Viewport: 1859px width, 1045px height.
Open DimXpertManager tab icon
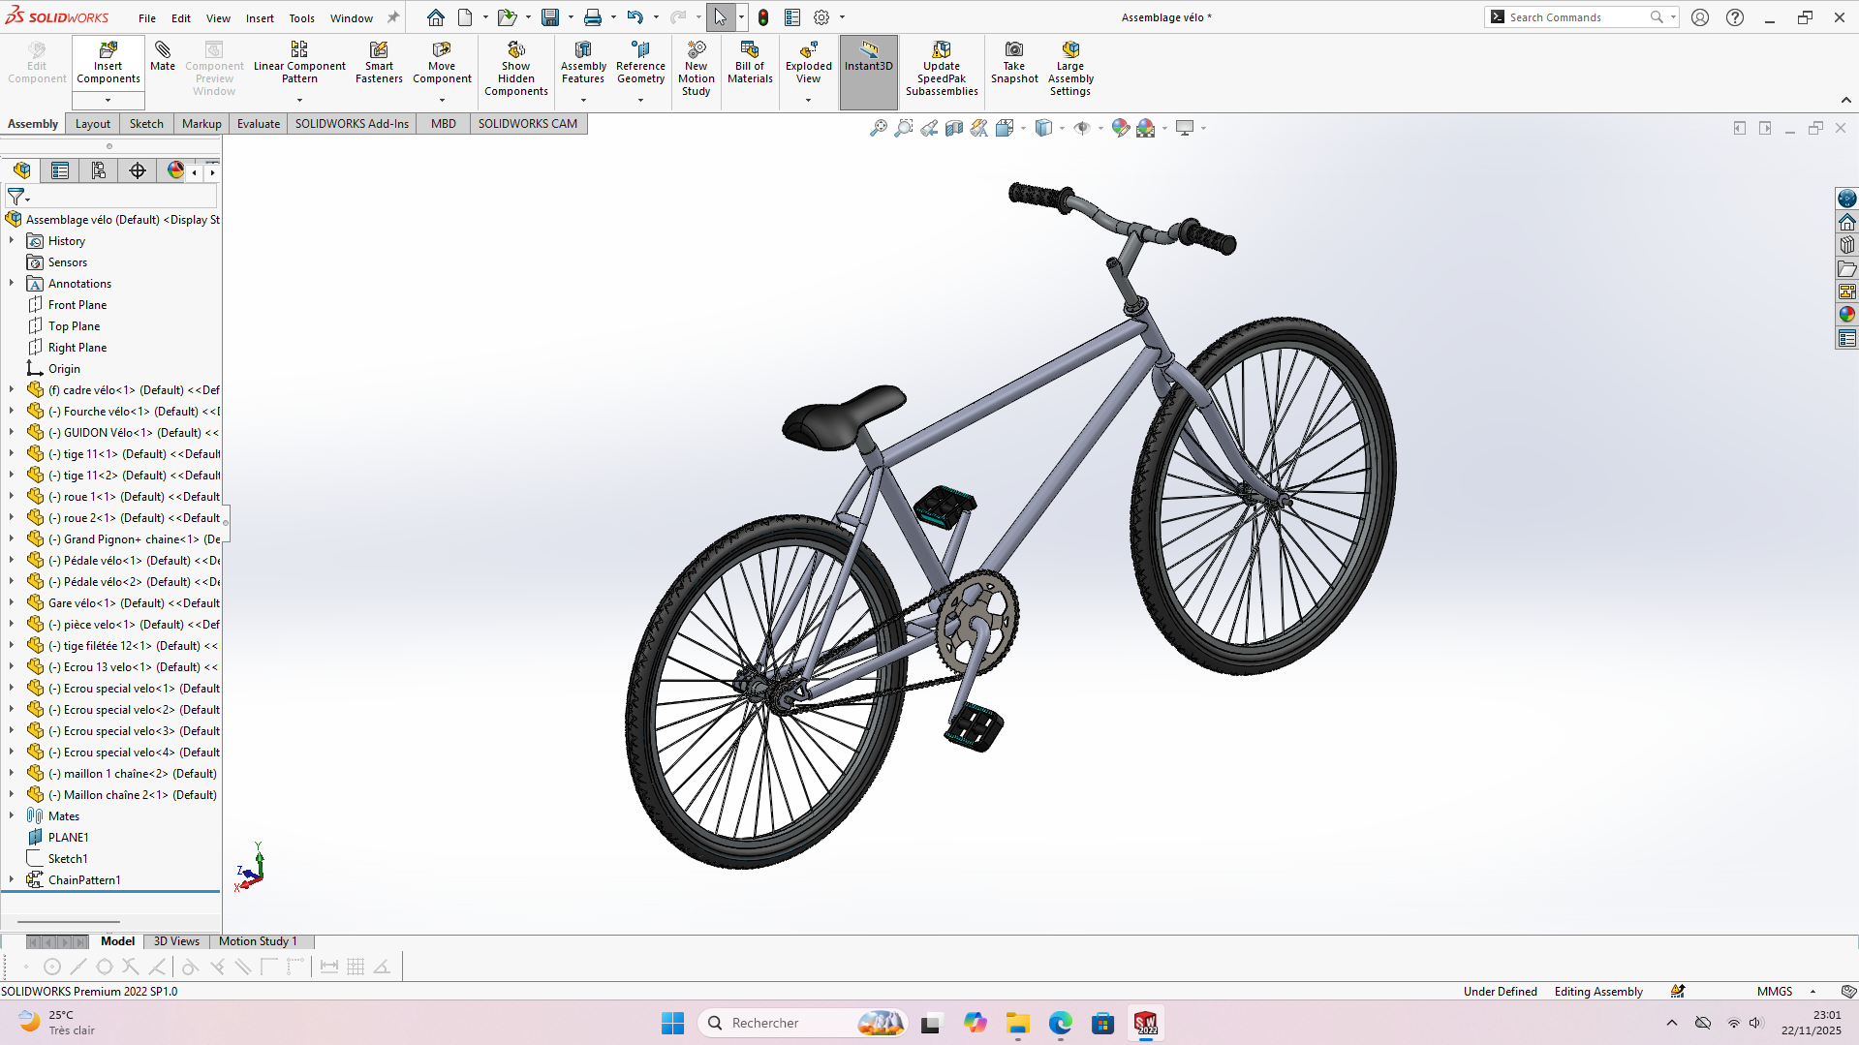coord(138,170)
